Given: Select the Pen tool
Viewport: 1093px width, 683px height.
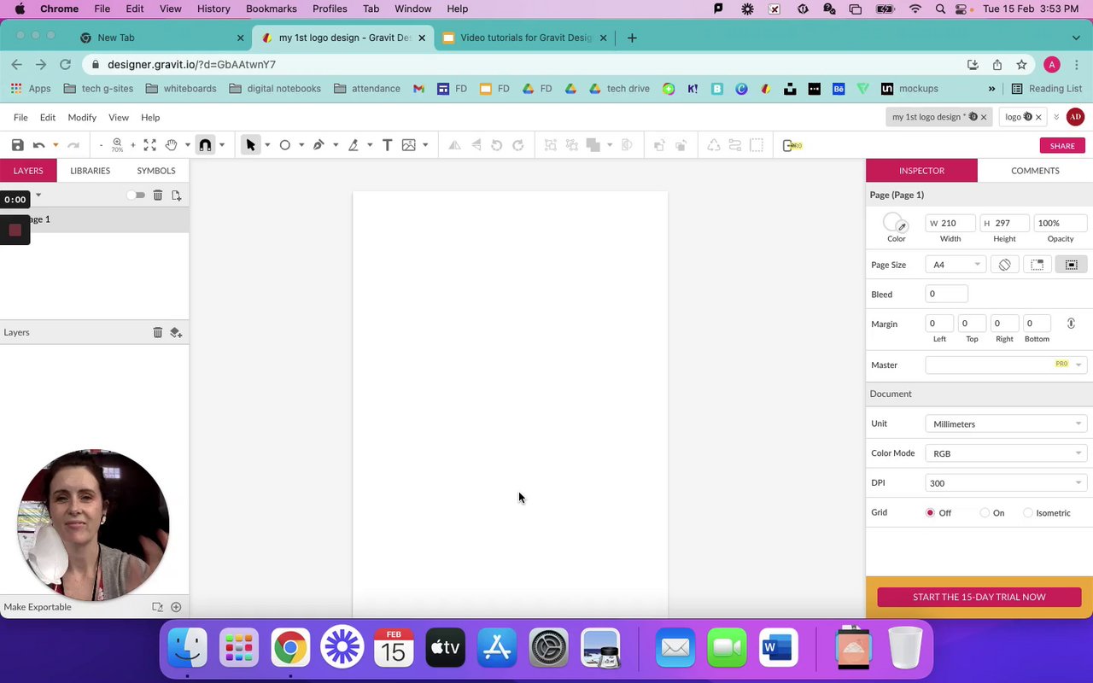Looking at the screenshot, I should (x=319, y=145).
